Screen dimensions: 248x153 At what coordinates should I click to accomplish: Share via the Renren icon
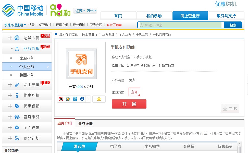tap(82, 99)
